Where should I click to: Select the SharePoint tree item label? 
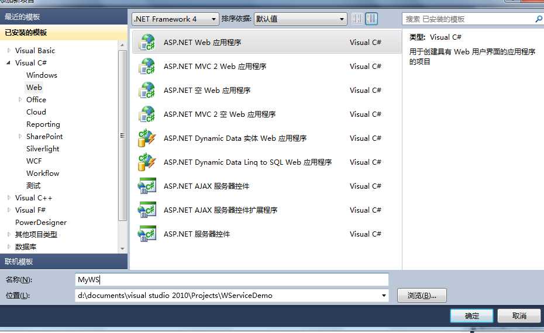pyautogui.click(x=44, y=137)
